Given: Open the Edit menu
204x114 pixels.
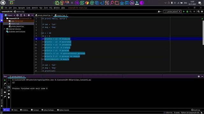Looking at the screenshot, I should pos(10,8).
